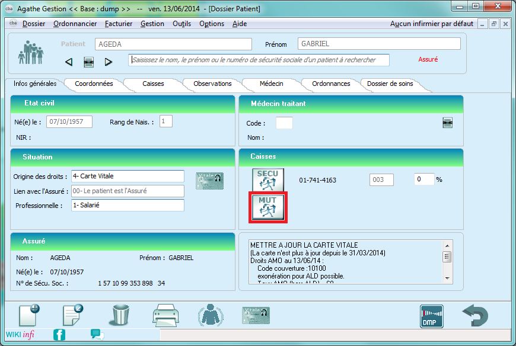Click the Né(e) le date field
This screenshot has height=346, width=516.
tap(69, 121)
